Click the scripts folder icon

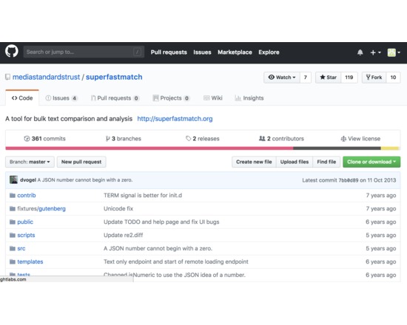(13, 235)
